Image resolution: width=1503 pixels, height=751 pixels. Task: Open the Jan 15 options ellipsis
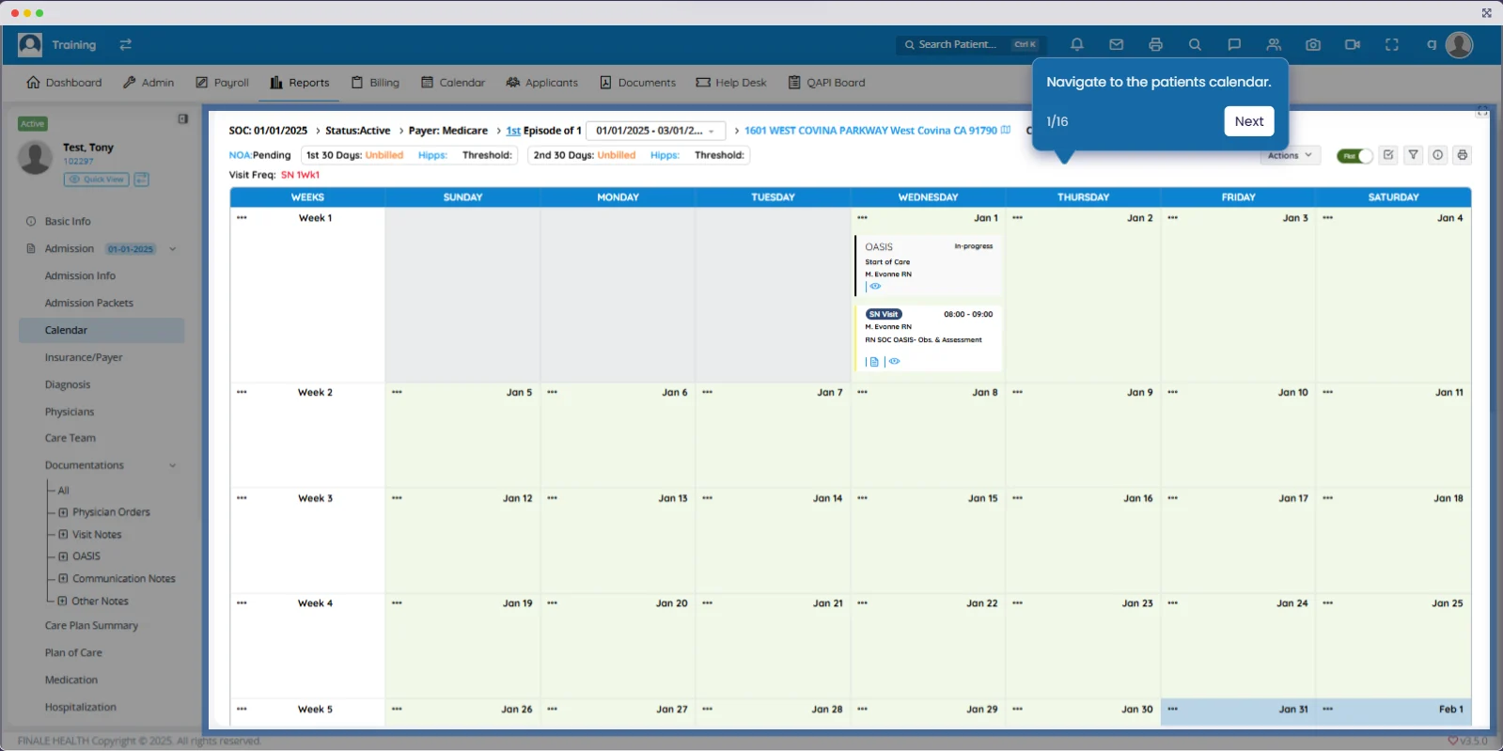click(x=862, y=499)
